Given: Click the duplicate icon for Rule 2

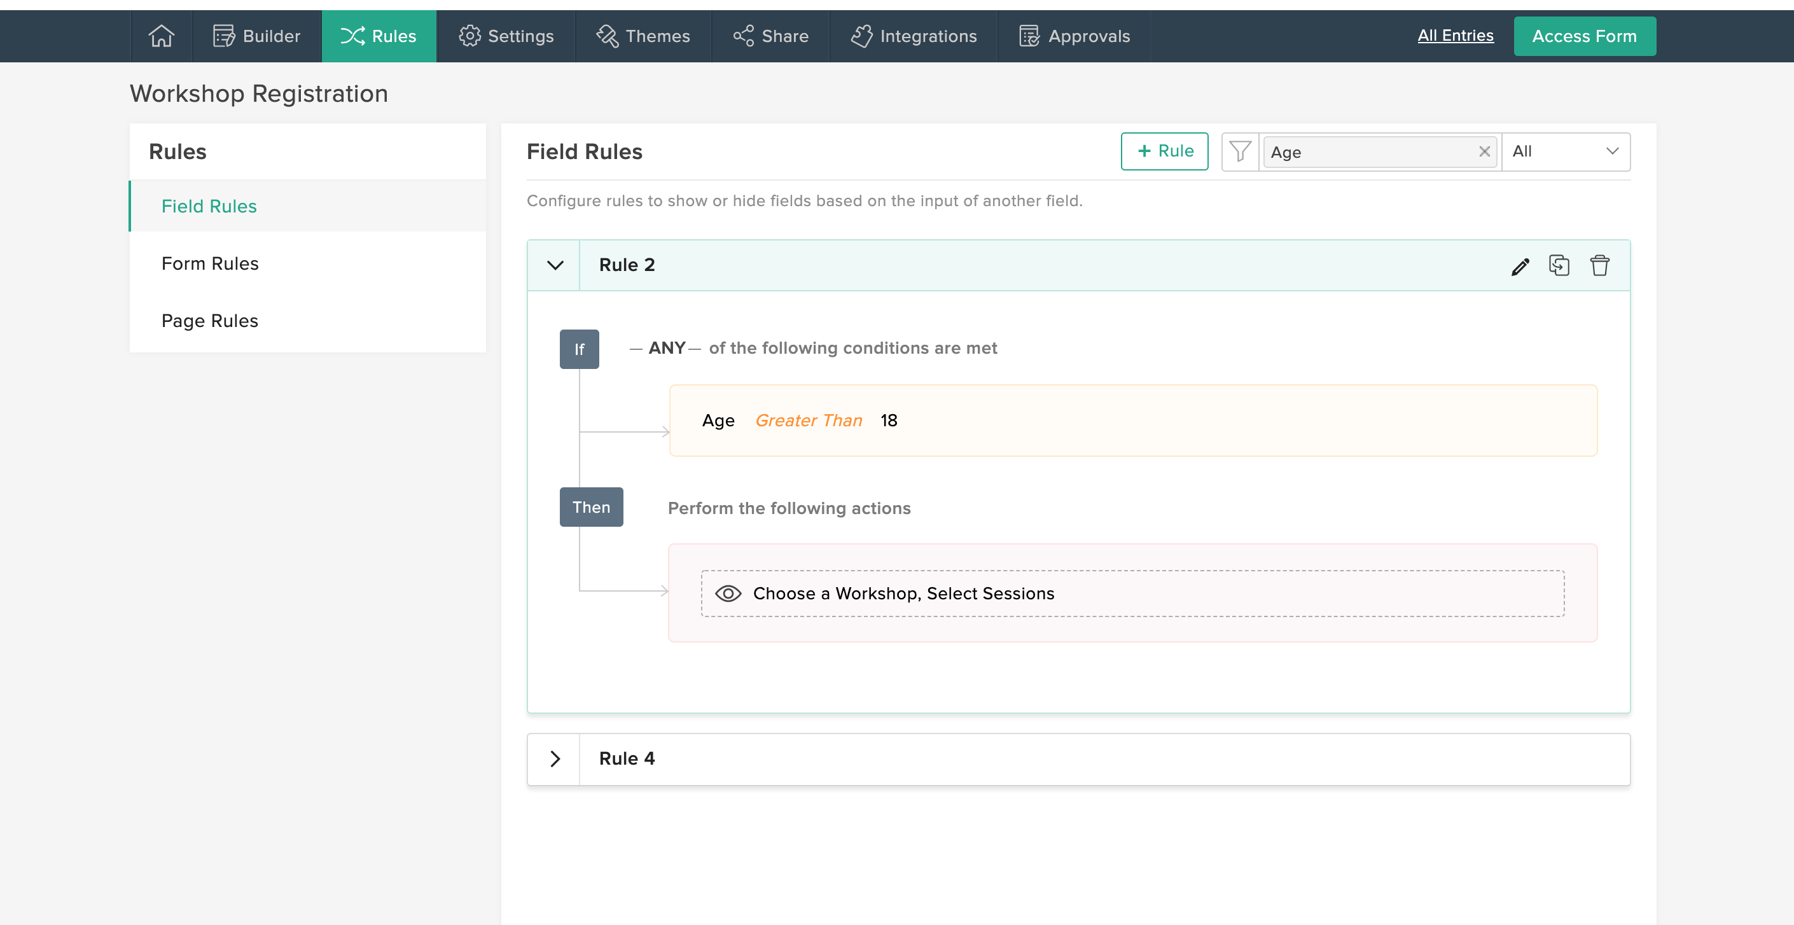Looking at the screenshot, I should tap(1559, 265).
